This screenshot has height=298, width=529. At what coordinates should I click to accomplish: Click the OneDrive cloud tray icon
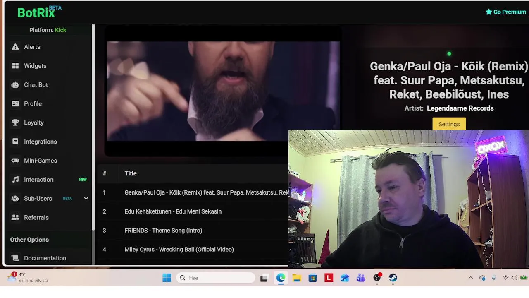(482, 278)
